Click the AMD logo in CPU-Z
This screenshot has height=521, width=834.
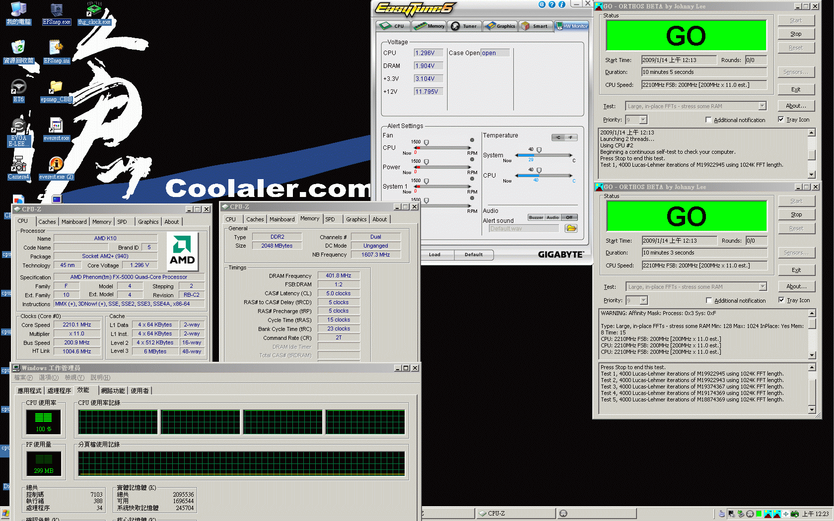pos(182,251)
